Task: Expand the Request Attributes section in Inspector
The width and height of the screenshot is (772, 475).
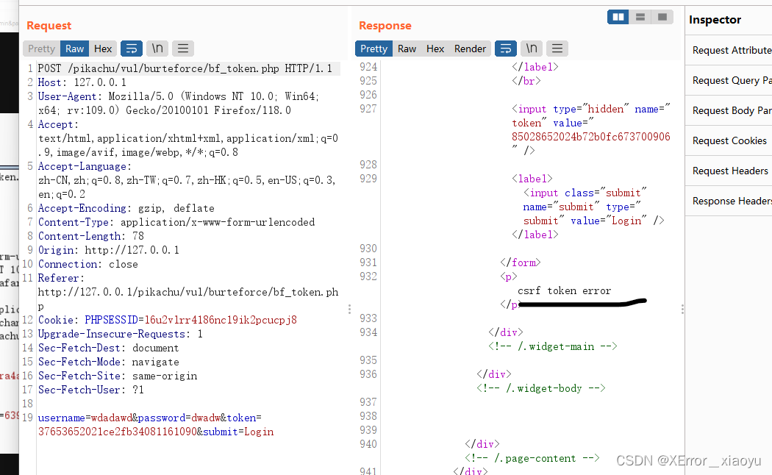Action: (731, 50)
